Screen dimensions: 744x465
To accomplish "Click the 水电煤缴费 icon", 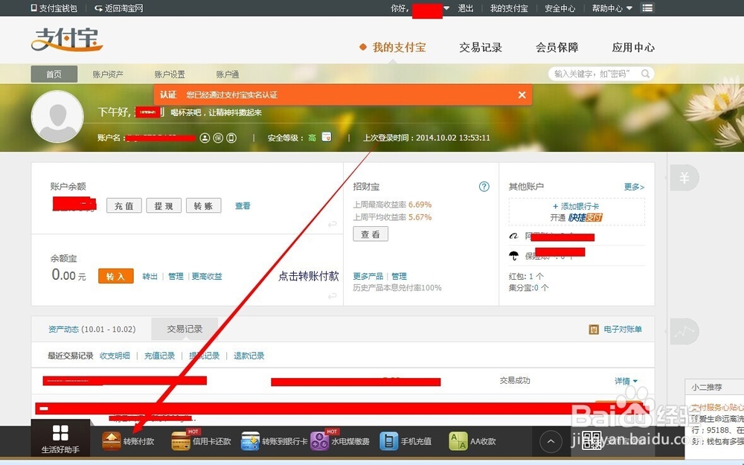I will pos(319,440).
